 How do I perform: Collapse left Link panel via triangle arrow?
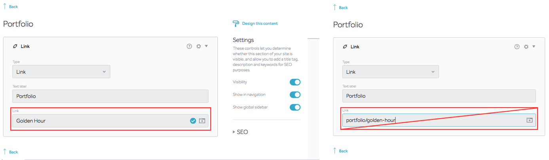click(207, 46)
